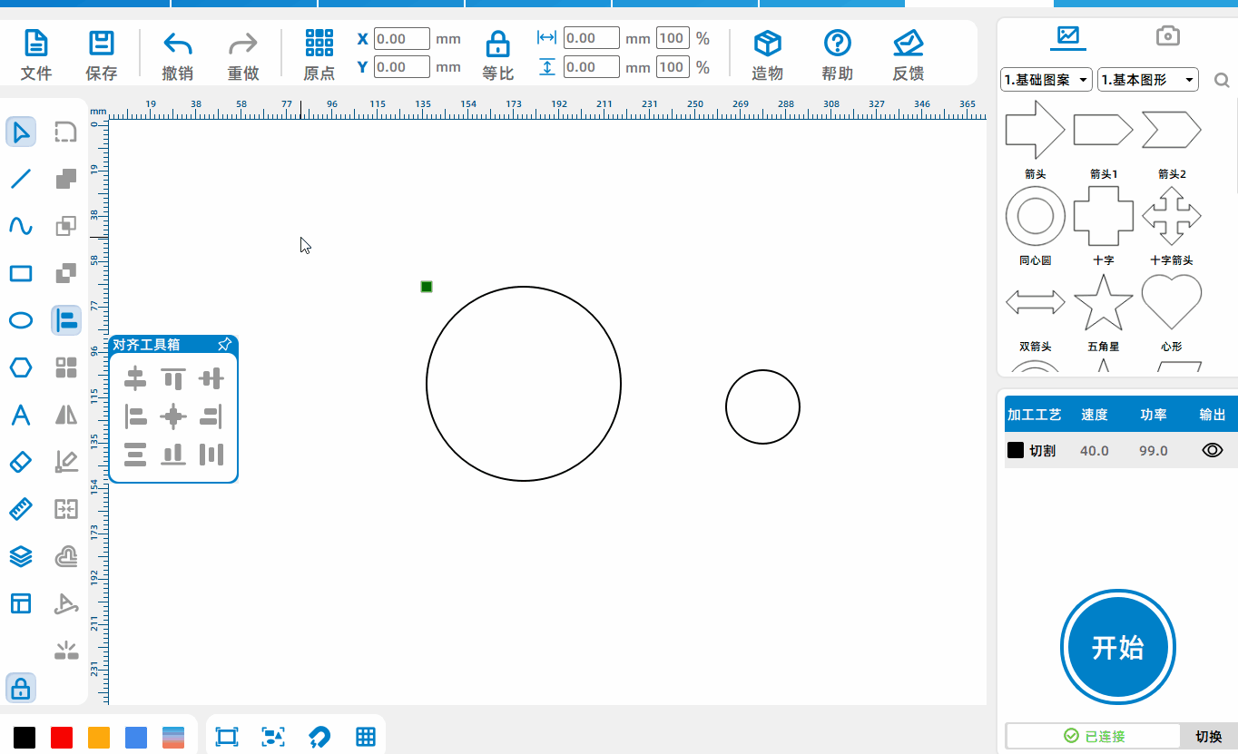1238x754 pixels.
Task: Click the Y coordinate input field
Action: tap(402, 67)
